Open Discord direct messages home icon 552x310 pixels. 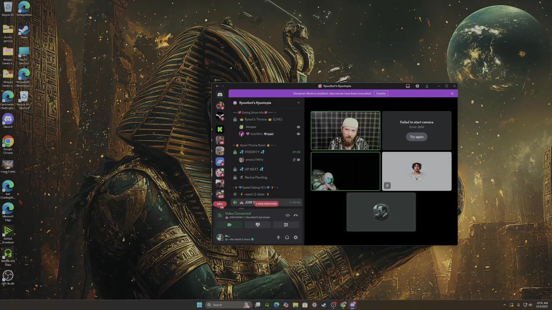pyautogui.click(x=220, y=94)
